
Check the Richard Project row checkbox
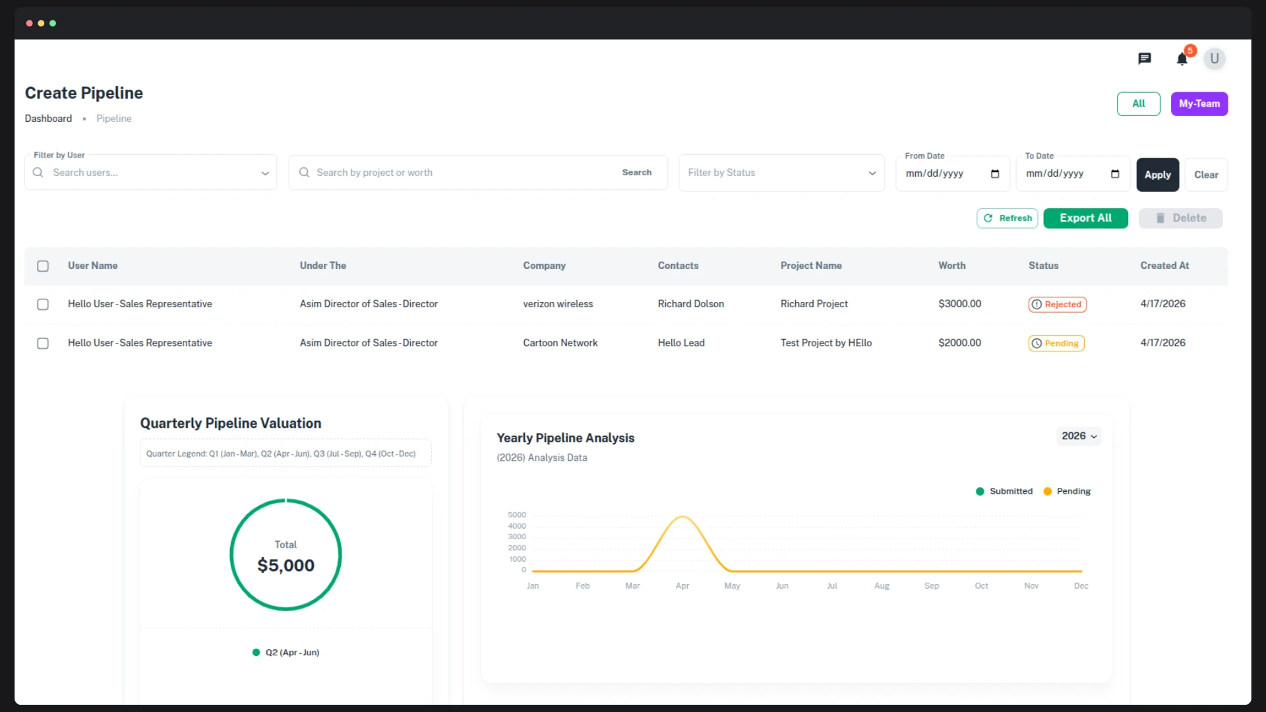point(43,305)
